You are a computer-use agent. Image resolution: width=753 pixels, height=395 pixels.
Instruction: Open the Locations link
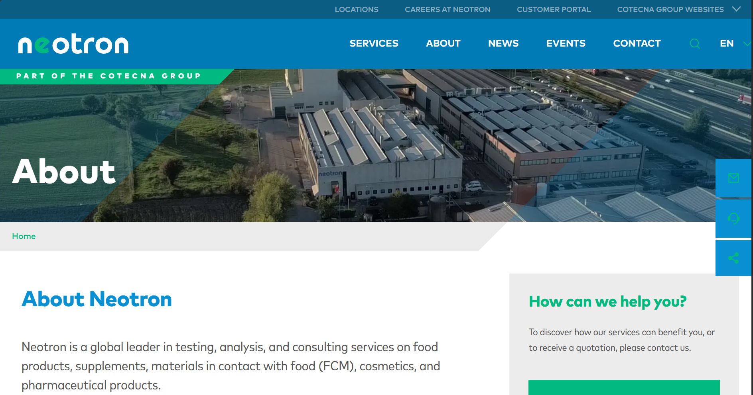(357, 9)
